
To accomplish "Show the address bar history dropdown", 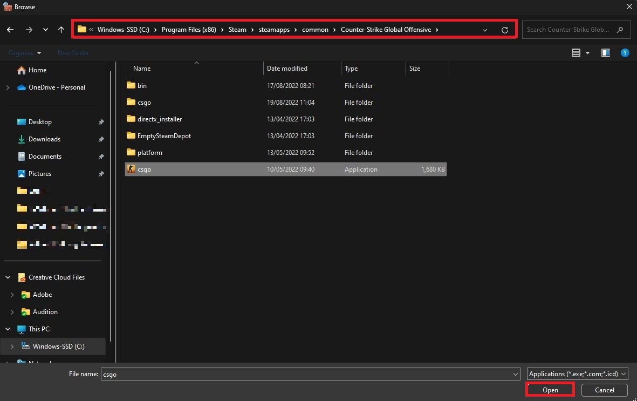I will pos(484,30).
